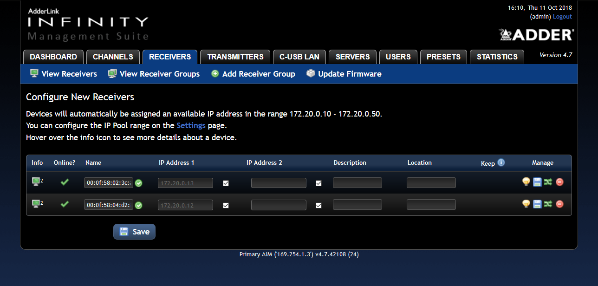Go to the PRESETS tab
Viewport: 598px width, 286px height.
(443, 57)
